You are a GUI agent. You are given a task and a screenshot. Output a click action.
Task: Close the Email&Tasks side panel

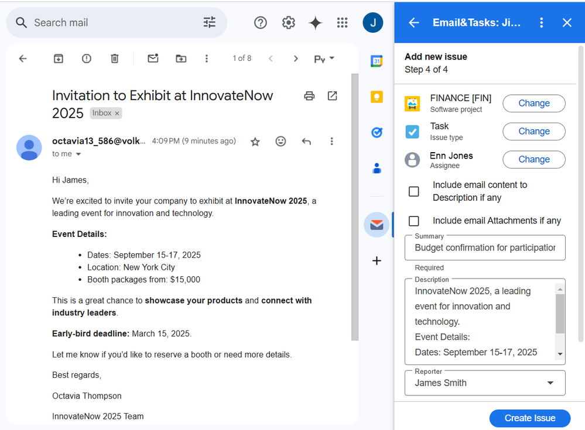567,23
